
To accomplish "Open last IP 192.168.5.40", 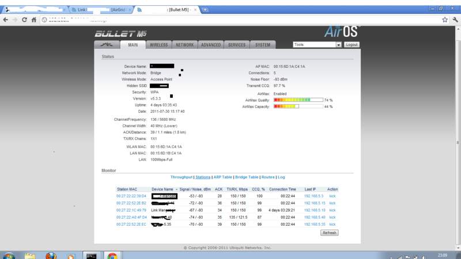I will pyautogui.click(x=315, y=218).
